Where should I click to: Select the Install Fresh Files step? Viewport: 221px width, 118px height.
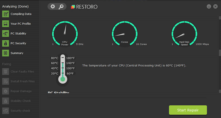23,81
